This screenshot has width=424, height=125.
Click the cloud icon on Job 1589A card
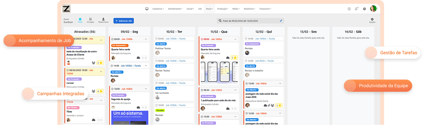(138, 58)
